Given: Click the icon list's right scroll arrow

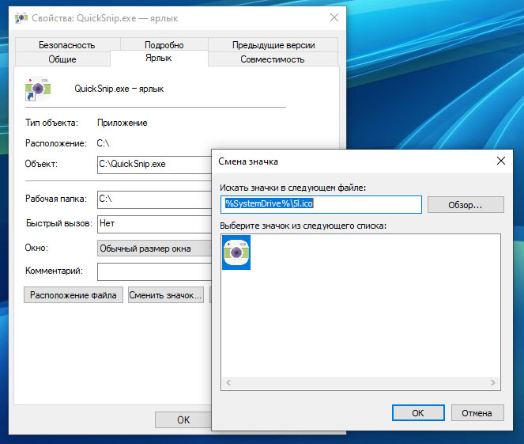Looking at the screenshot, I should (493, 383).
